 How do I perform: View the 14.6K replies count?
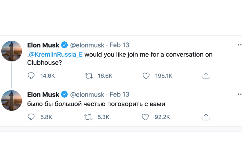(x=48, y=76)
